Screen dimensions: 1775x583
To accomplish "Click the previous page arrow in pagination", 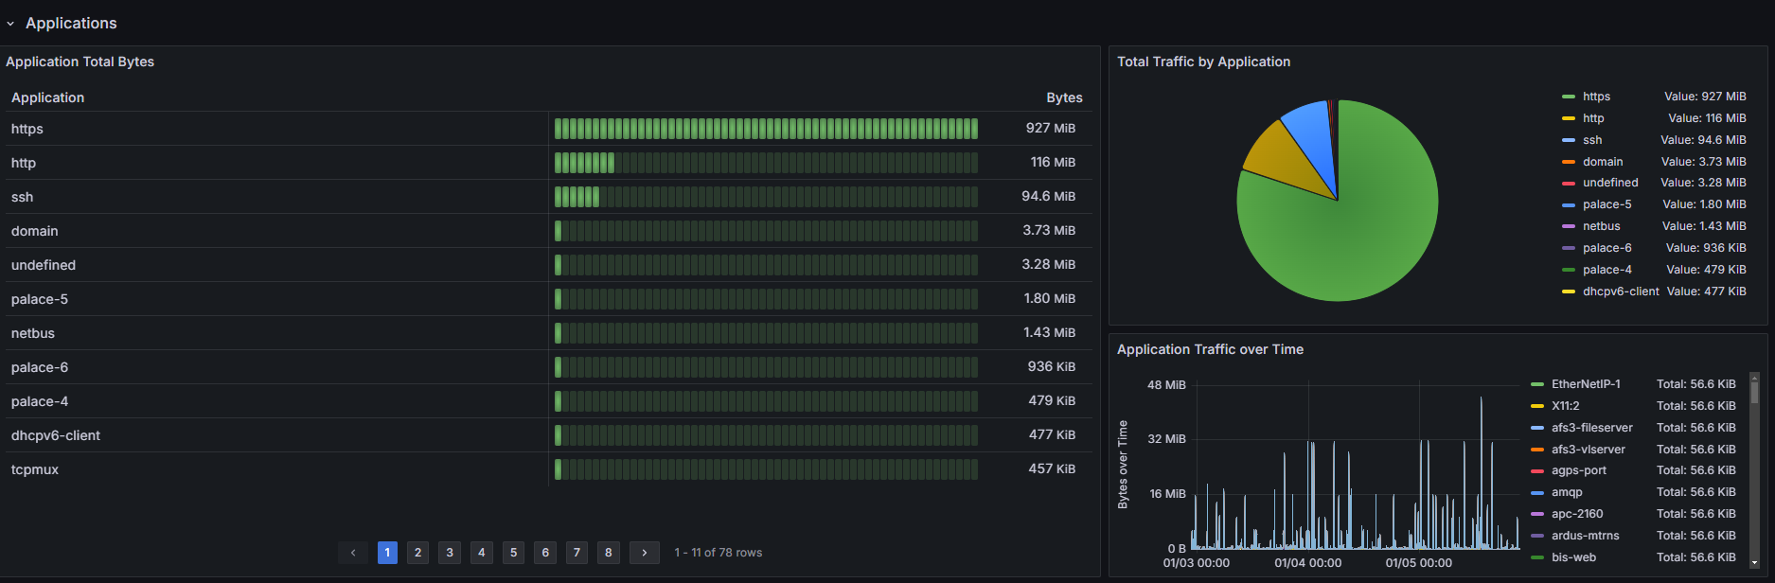I will click(x=353, y=553).
